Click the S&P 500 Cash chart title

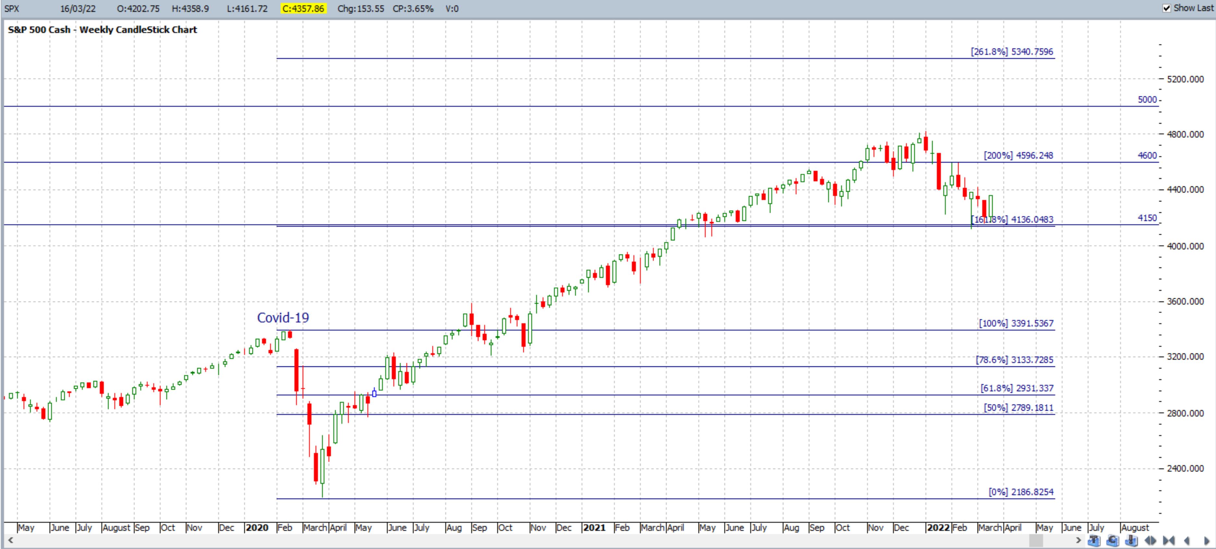103,30
